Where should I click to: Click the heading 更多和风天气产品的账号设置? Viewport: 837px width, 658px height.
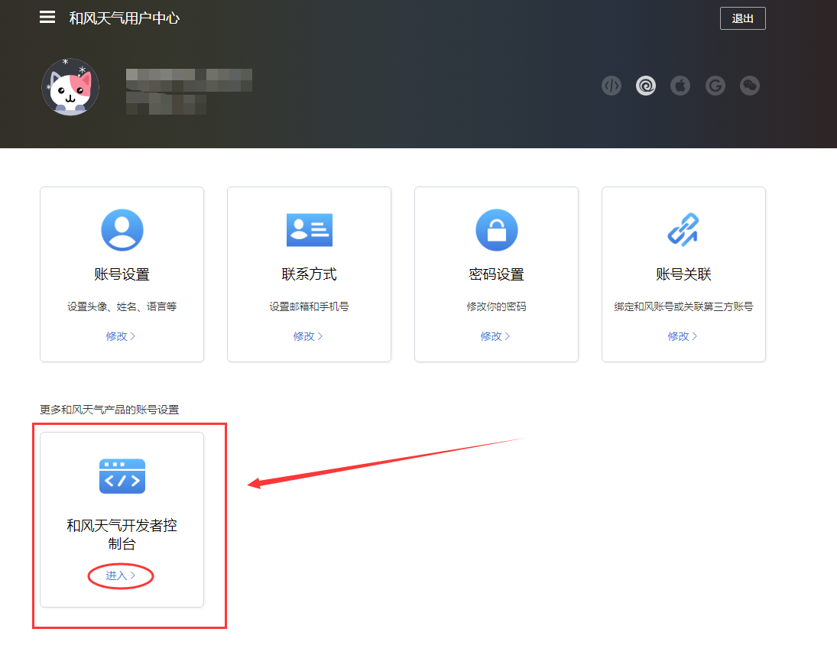(109, 410)
